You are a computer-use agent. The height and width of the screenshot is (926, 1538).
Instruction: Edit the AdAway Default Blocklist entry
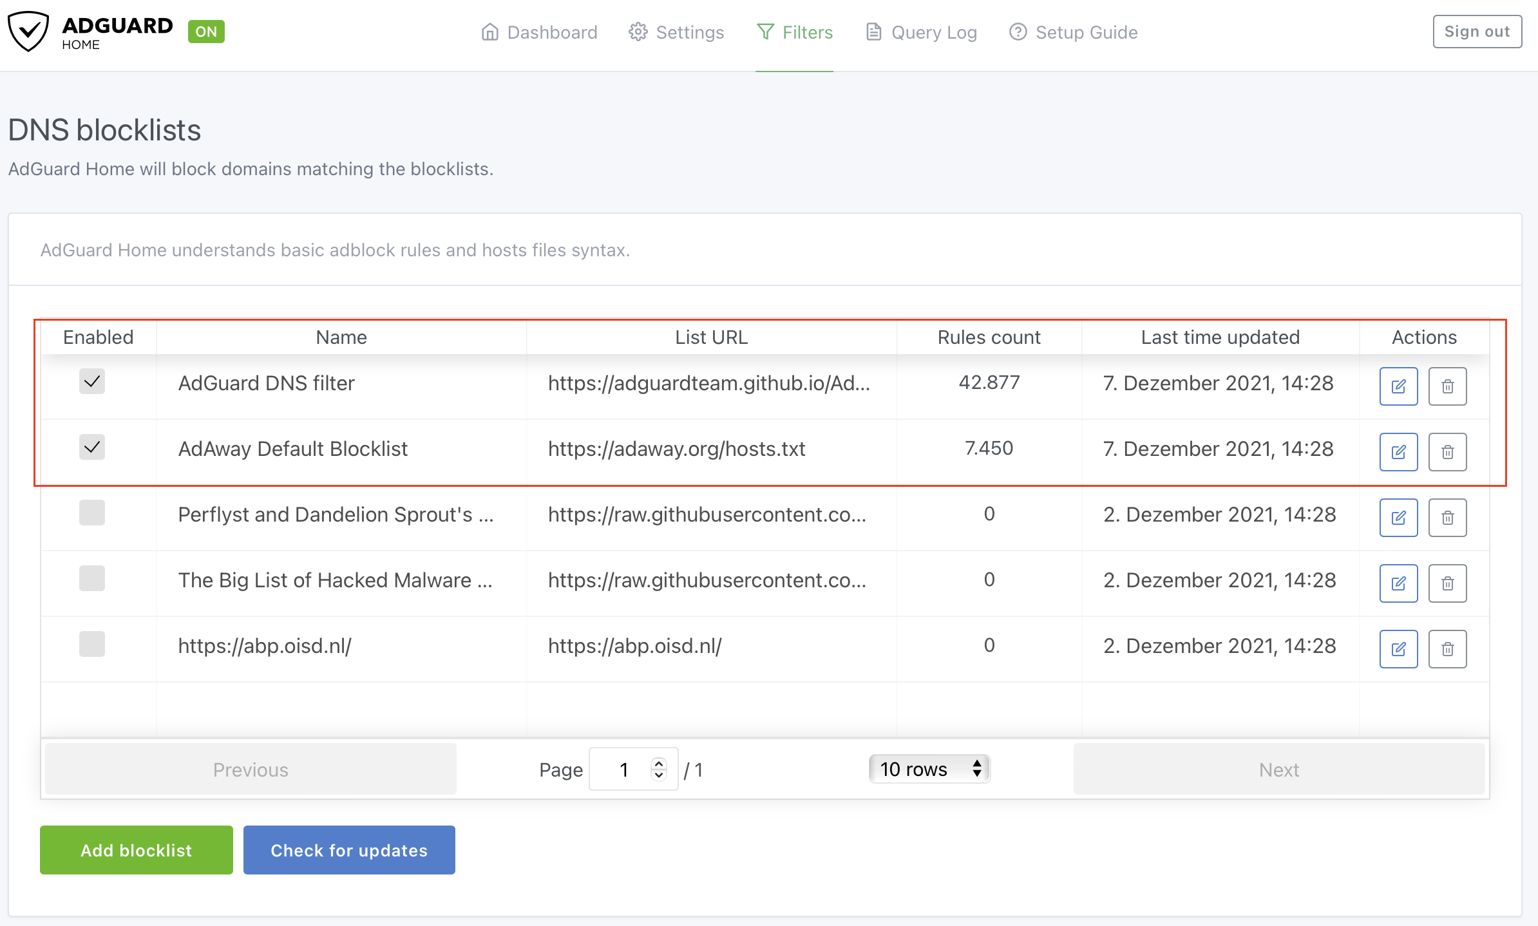[x=1398, y=452]
